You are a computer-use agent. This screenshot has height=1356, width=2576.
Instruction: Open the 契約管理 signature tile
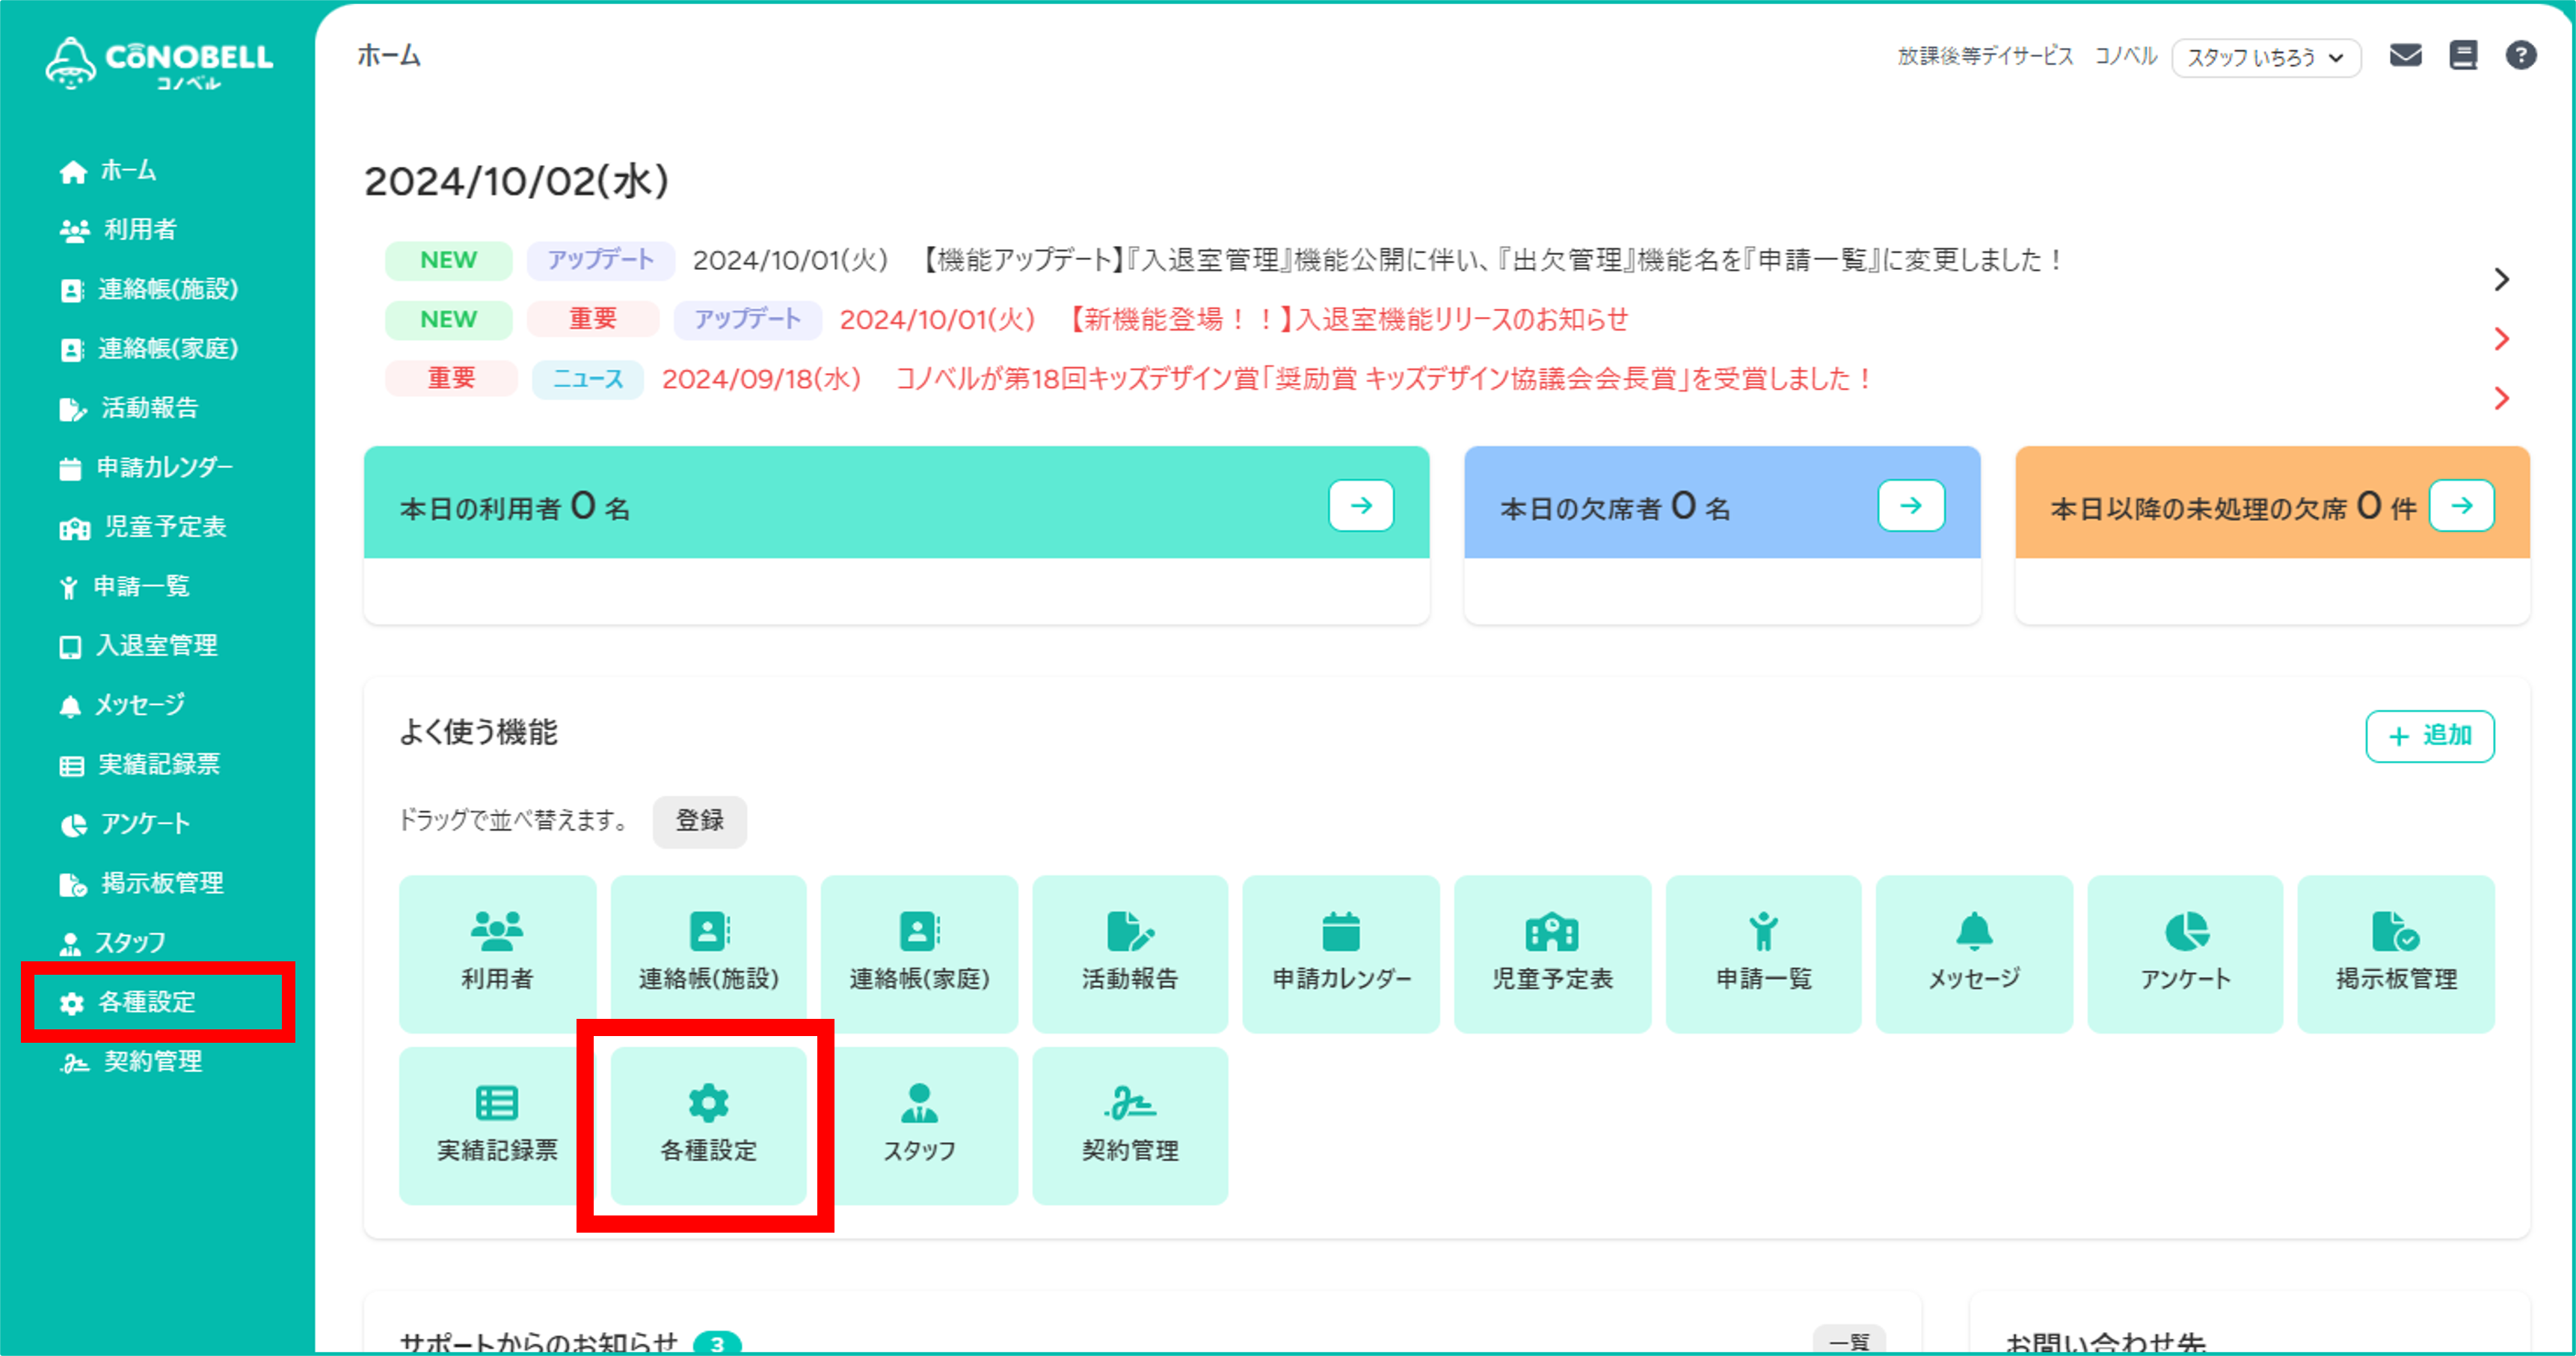(x=1130, y=1126)
